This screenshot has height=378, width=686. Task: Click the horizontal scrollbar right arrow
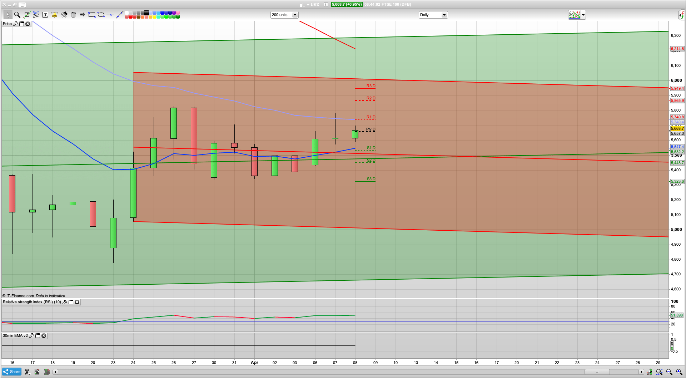tap(641, 372)
